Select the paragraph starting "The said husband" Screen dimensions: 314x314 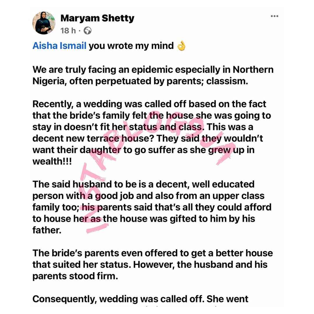point(152,207)
